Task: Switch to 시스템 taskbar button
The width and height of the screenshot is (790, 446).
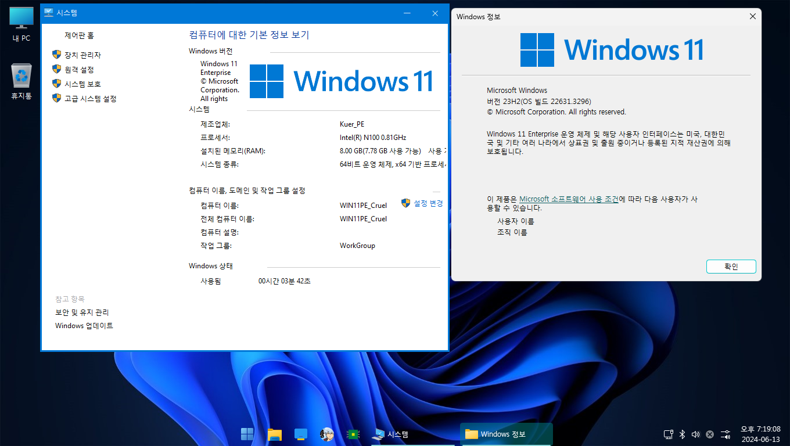Action: coord(412,434)
